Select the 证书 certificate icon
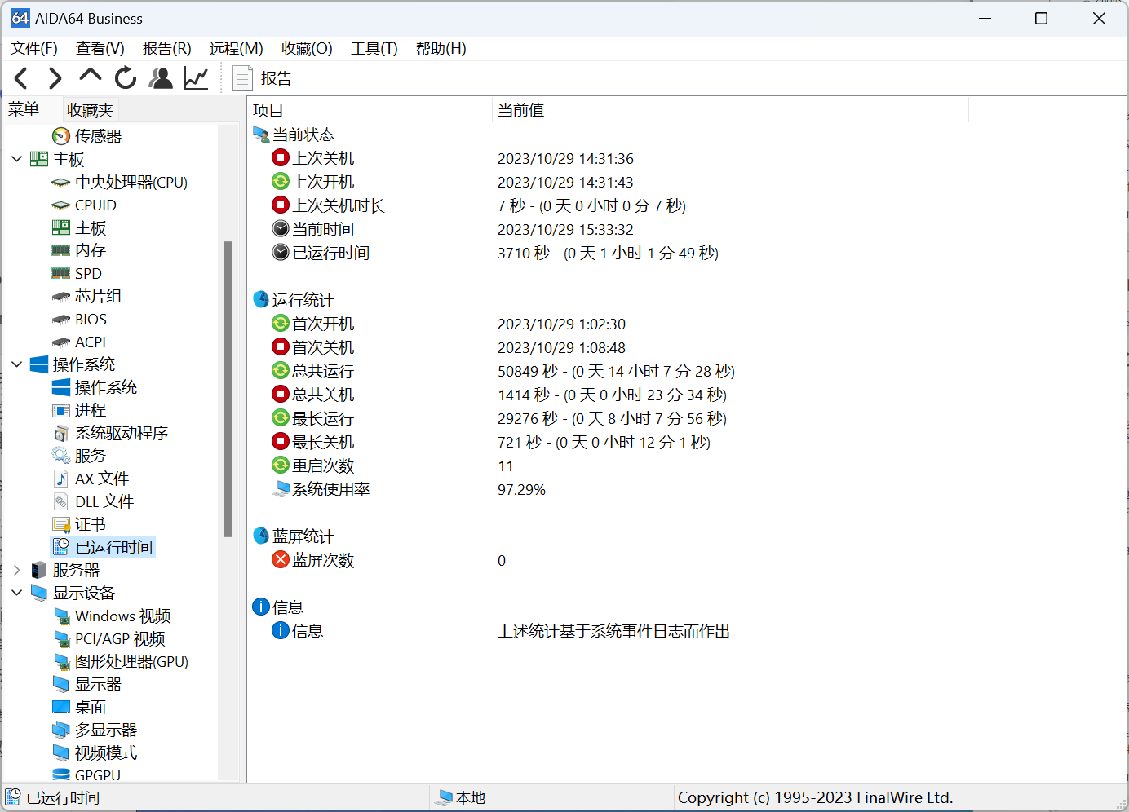This screenshot has height=812, width=1129. (x=61, y=524)
